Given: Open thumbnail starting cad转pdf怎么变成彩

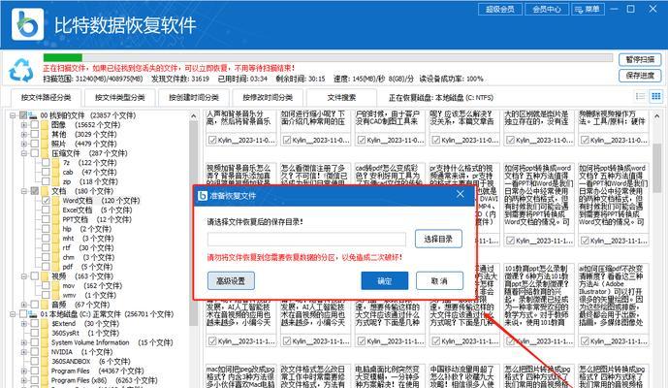Looking at the screenshot, I should coord(390,174).
